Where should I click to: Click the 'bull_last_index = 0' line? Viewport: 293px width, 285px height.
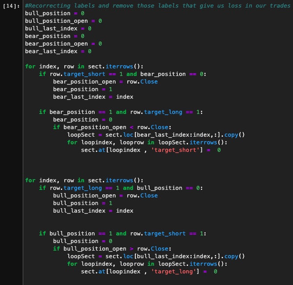pyautogui.click(x=59, y=29)
